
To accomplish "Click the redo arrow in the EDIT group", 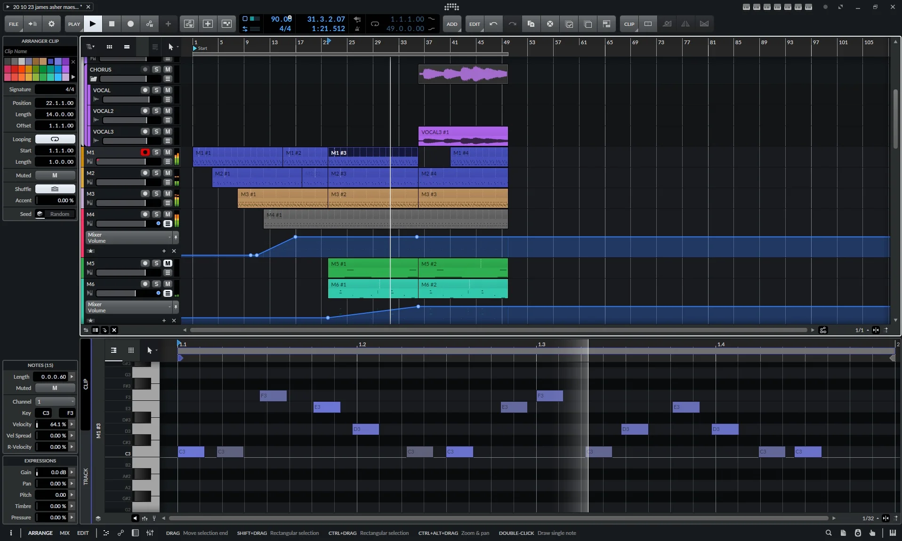I will point(512,24).
